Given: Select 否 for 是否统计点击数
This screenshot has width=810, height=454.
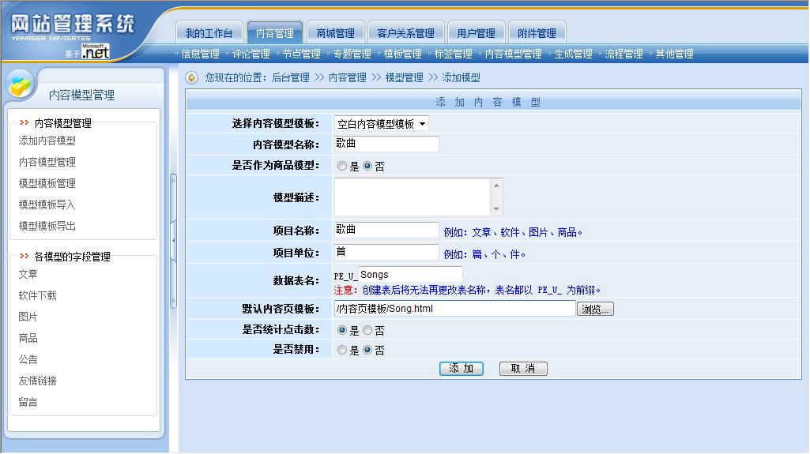Looking at the screenshot, I should click(367, 331).
